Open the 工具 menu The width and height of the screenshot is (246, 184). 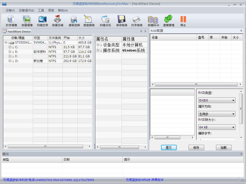coord(41,11)
